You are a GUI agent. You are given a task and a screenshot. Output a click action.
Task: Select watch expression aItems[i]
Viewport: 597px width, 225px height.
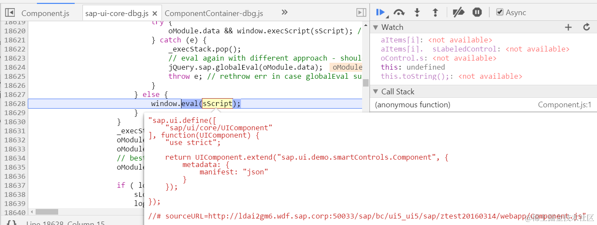coord(437,40)
